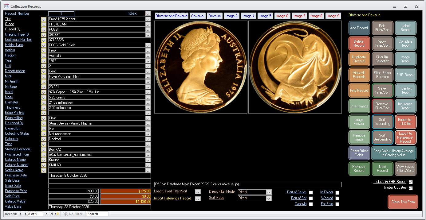Expand the Holder Type dropdown arrow
The image size is (426, 220).
tap(148, 45)
